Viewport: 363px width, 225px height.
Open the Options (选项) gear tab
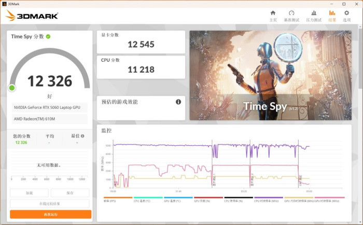pos(346,16)
